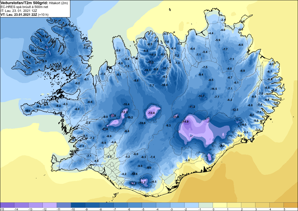Select the initial time "IT: Lau. 23. 01. 2021 12Z"
298x211 pixels.
point(19,11)
